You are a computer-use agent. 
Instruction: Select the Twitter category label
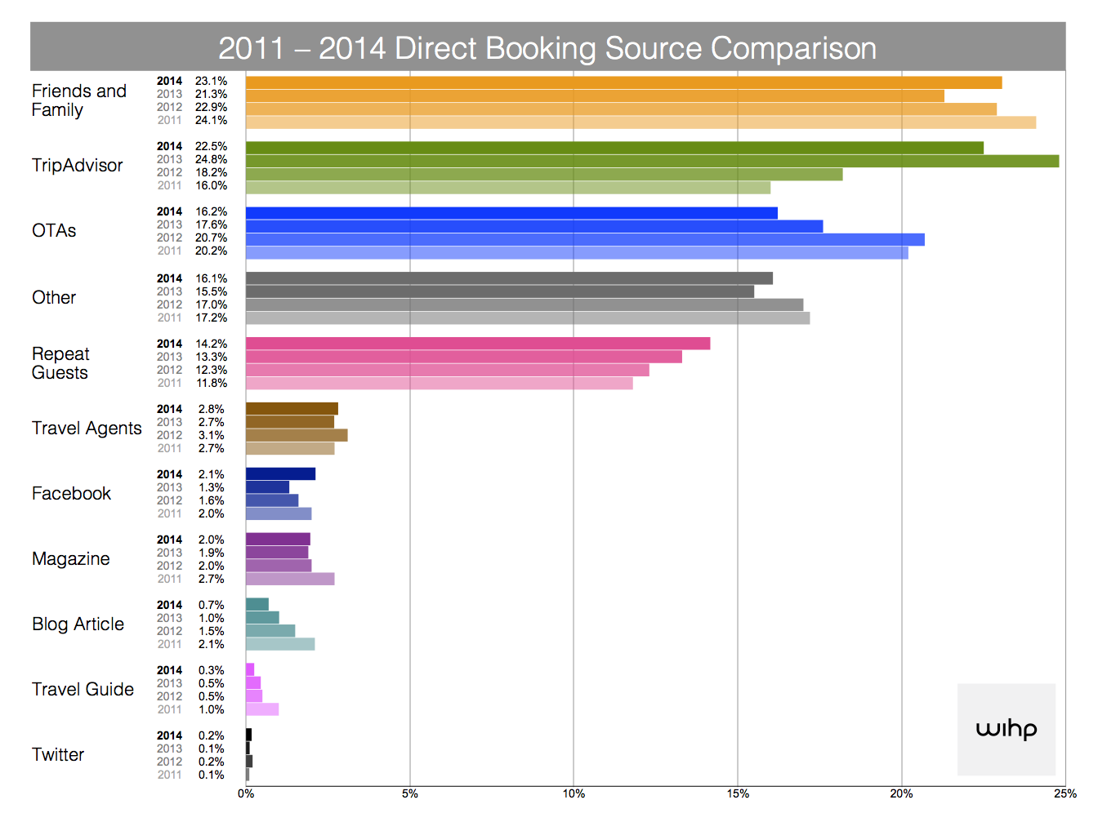pos(58,755)
